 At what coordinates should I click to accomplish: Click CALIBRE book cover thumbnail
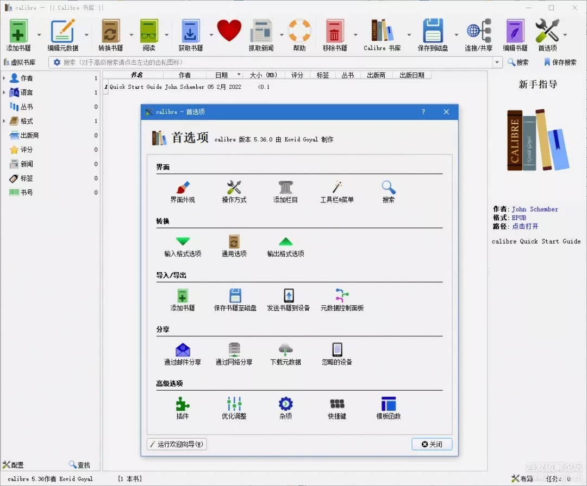tap(538, 140)
